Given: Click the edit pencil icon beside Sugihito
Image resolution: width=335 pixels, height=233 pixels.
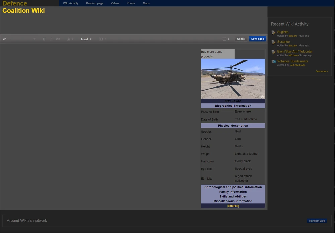Looking at the screenshot, I should [273, 32].
